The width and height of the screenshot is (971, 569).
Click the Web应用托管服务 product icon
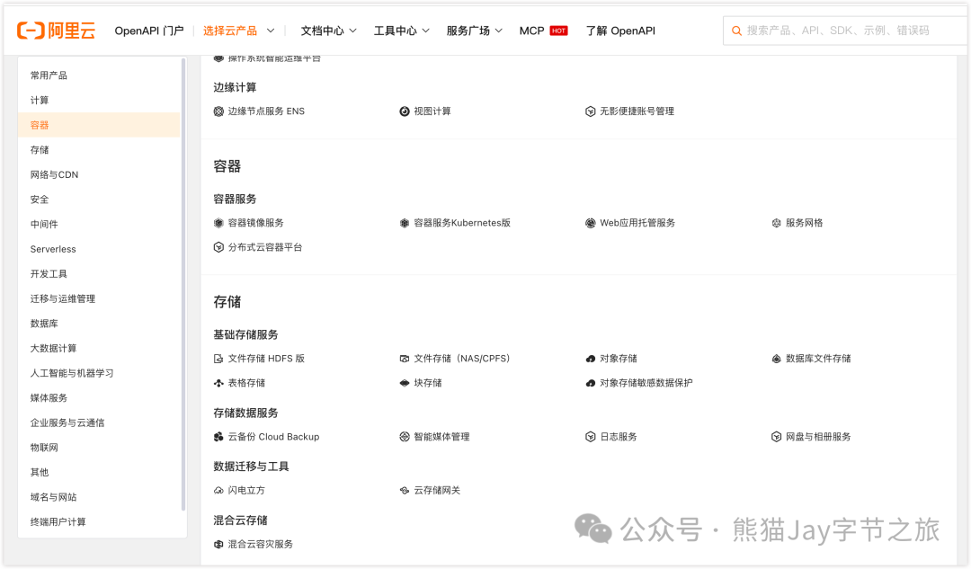pos(590,223)
